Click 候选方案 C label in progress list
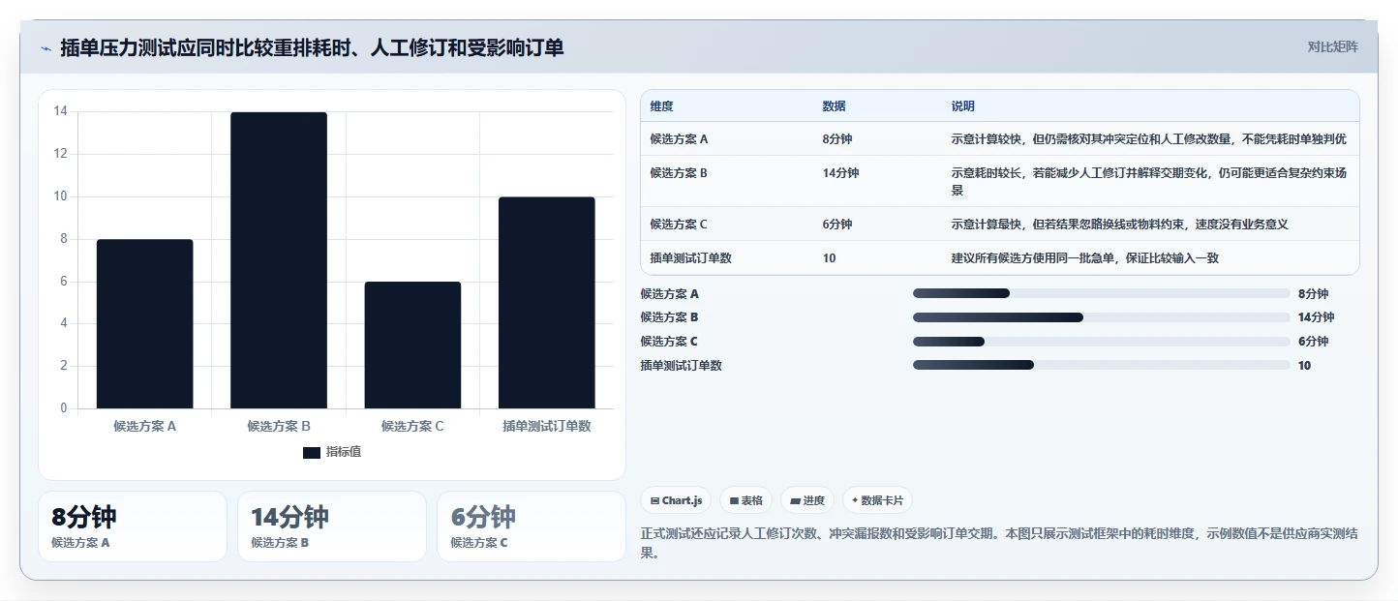Image resolution: width=1398 pixels, height=601 pixels. click(x=669, y=341)
